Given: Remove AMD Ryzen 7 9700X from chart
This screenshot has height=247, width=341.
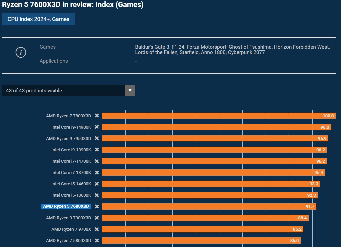Looking at the screenshot, I should click(x=97, y=229).
